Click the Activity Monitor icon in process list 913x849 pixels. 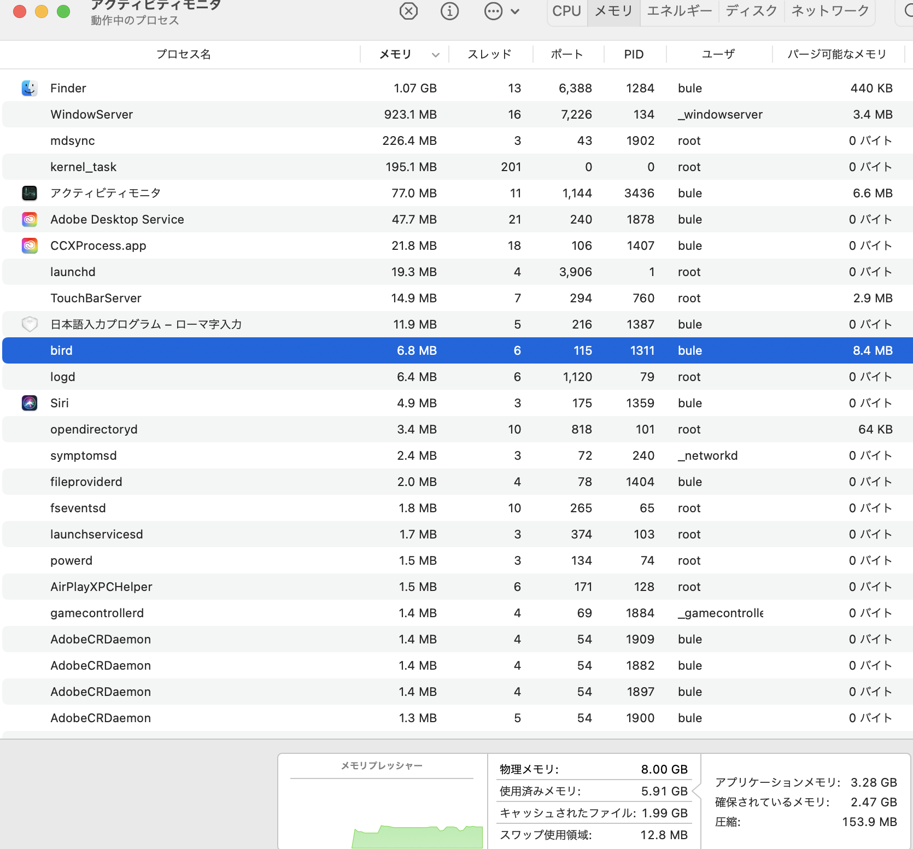coord(30,193)
